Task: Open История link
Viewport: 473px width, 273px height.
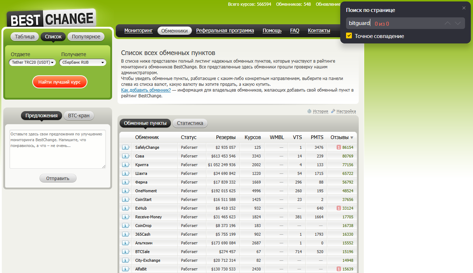Action: pyautogui.click(x=320, y=111)
